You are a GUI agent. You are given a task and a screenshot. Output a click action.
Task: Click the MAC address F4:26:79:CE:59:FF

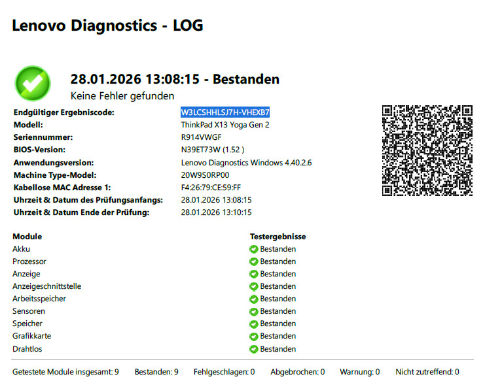click(211, 188)
